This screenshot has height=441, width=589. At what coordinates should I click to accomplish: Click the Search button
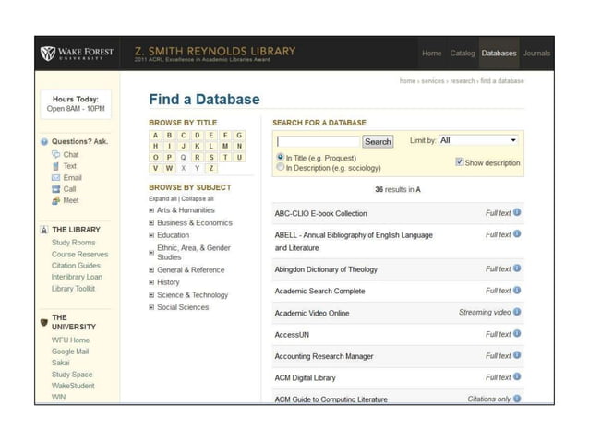coord(378,142)
